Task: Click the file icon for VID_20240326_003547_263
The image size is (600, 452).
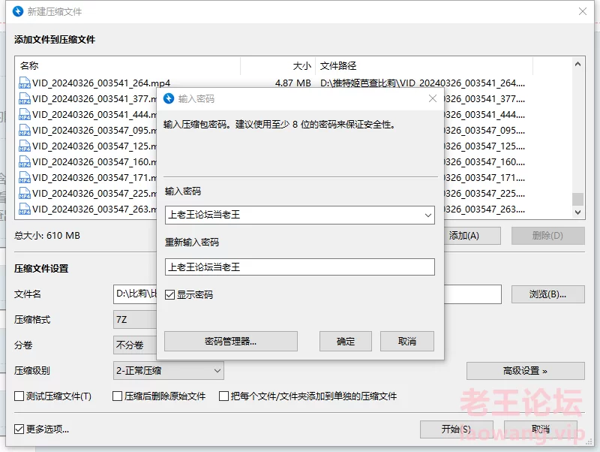Action: point(25,209)
